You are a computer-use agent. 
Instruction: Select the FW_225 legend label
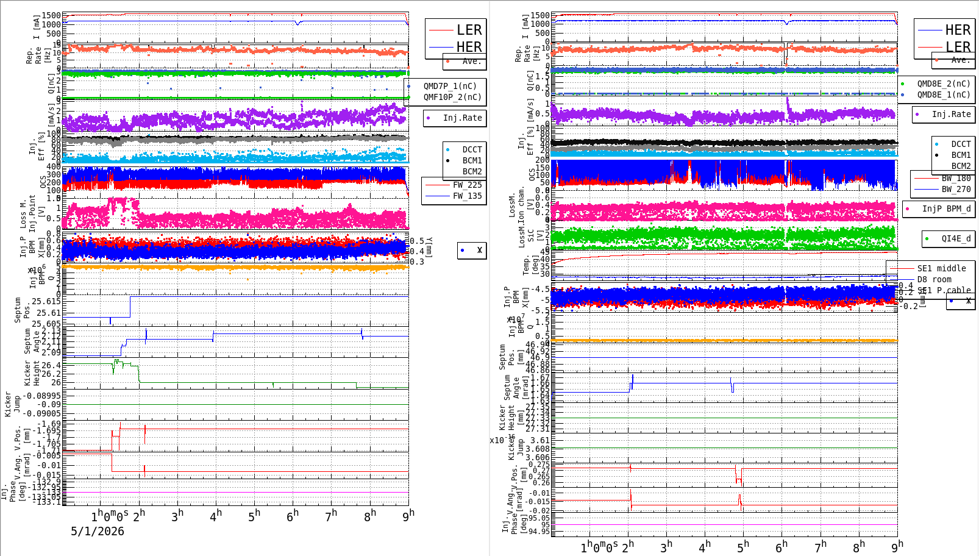[467, 185]
